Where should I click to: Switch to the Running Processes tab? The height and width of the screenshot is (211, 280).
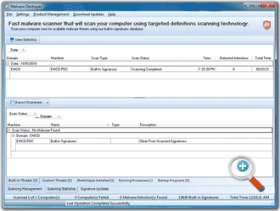pos(135,181)
